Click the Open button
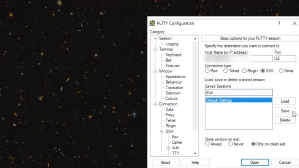 (255, 162)
